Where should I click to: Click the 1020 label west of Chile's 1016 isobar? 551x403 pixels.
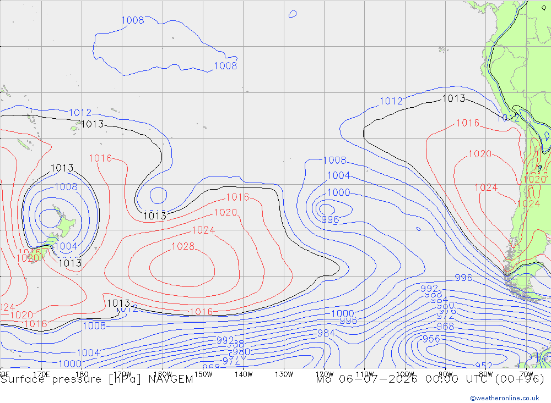480,153
